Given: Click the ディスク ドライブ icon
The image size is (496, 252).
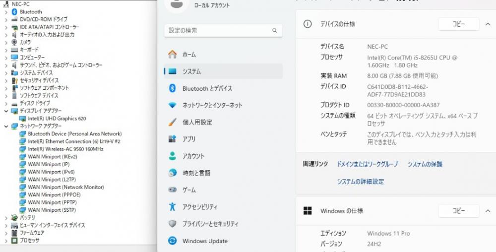Looking at the screenshot, I should (x=14, y=103).
